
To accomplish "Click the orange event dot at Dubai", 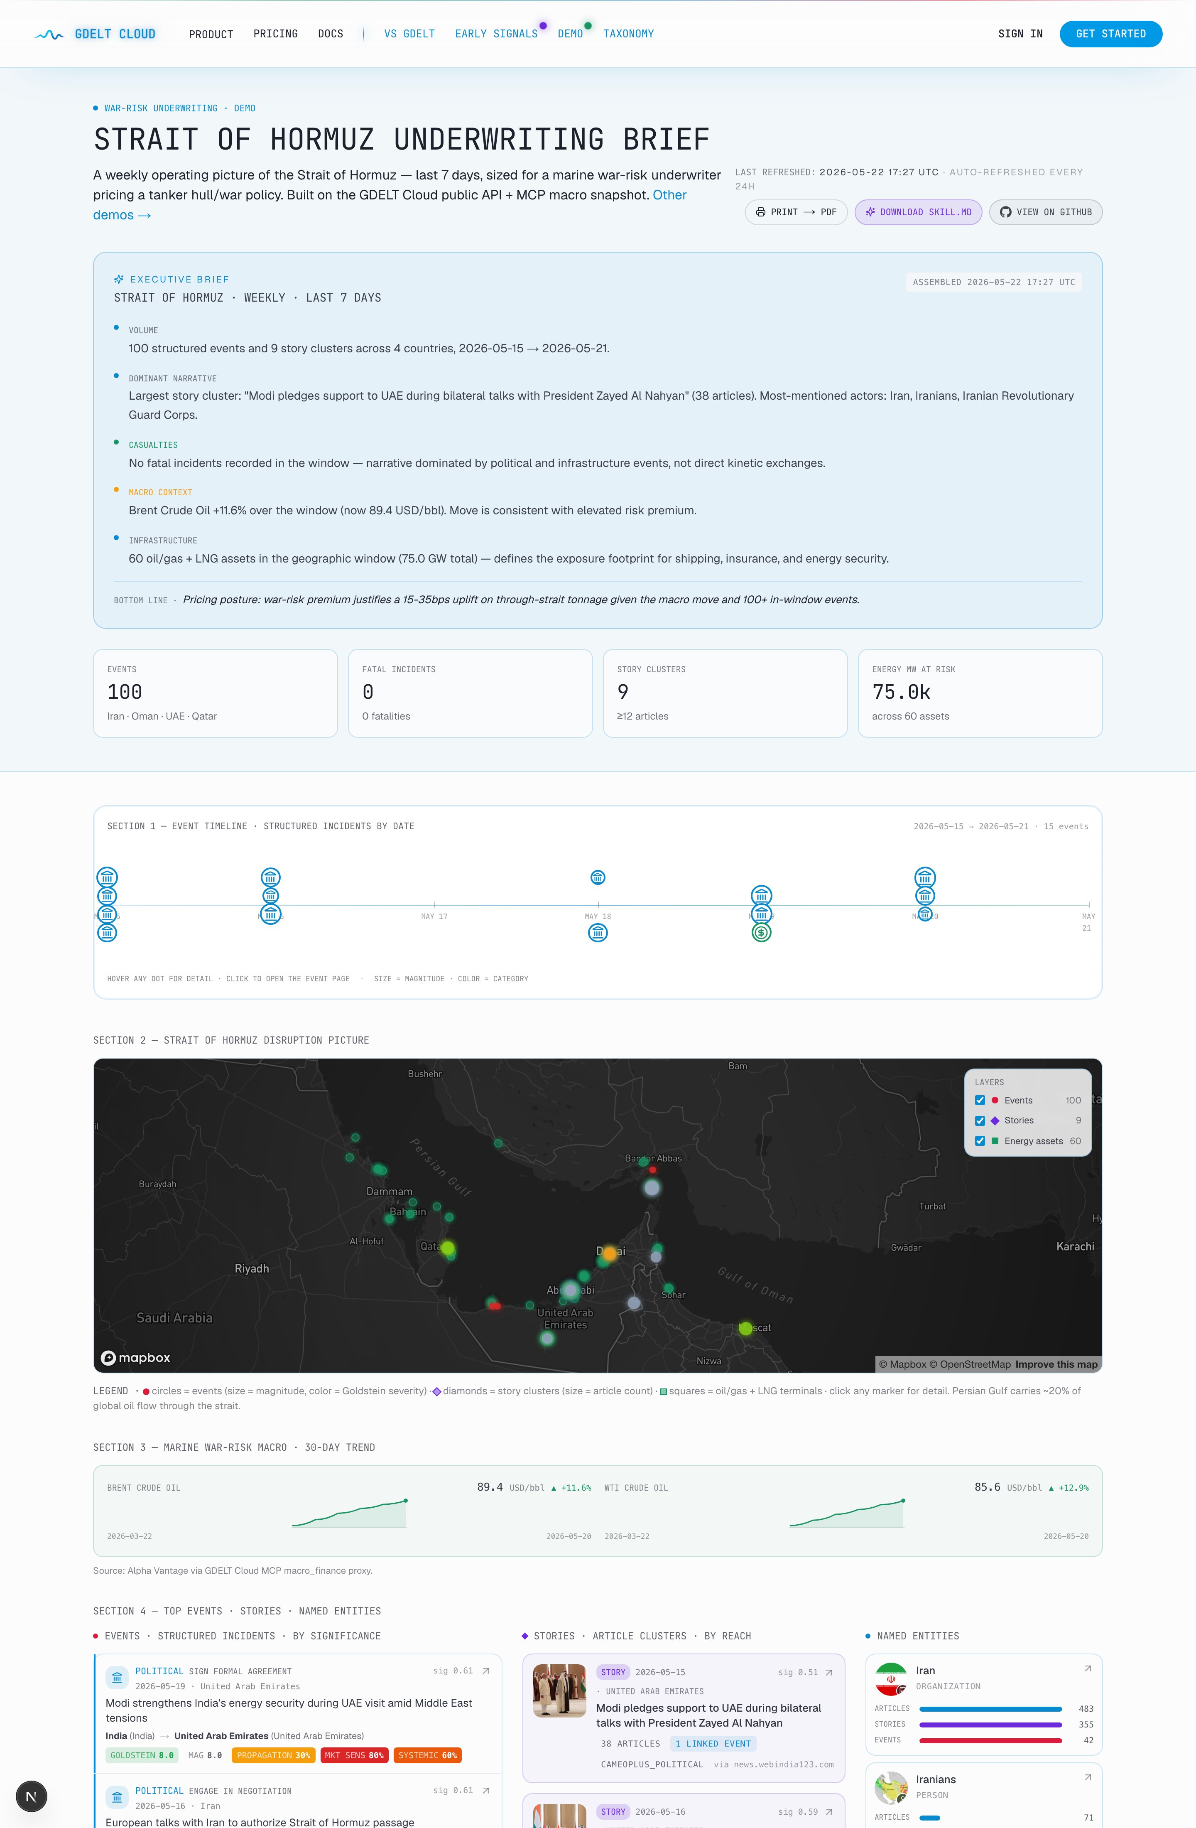I will [610, 1253].
